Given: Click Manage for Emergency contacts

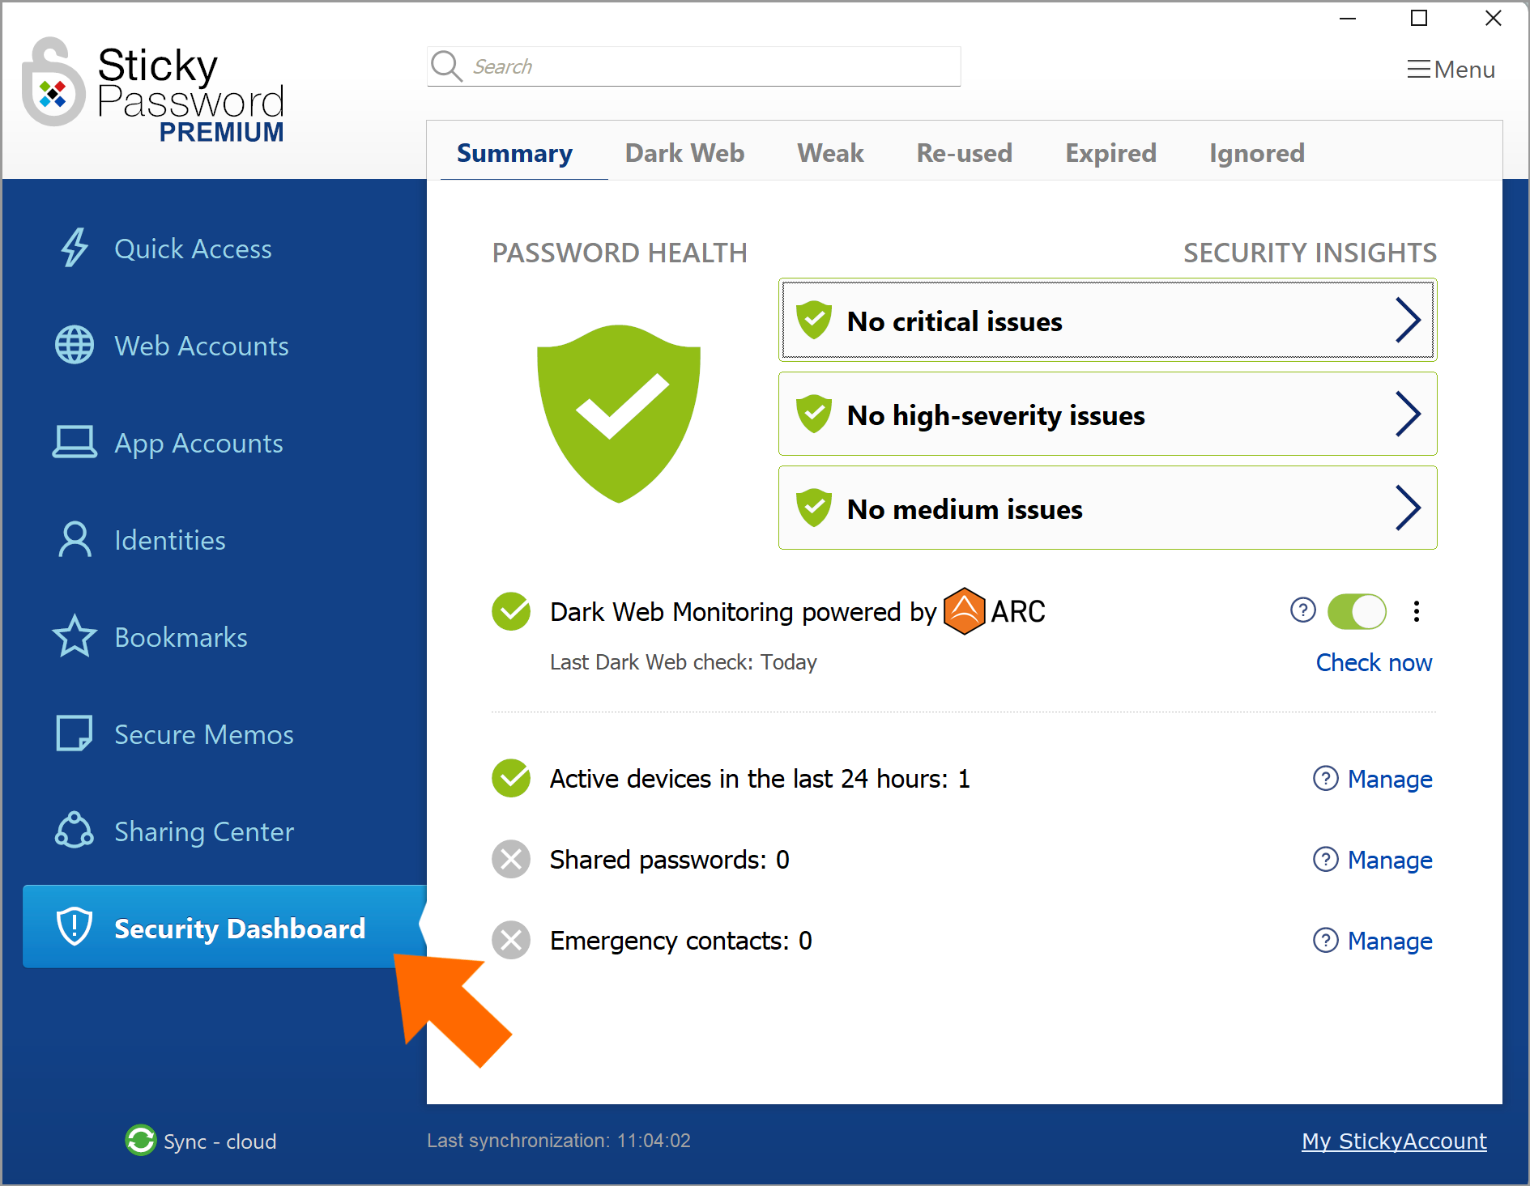Looking at the screenshot, I should [1390, 941].
